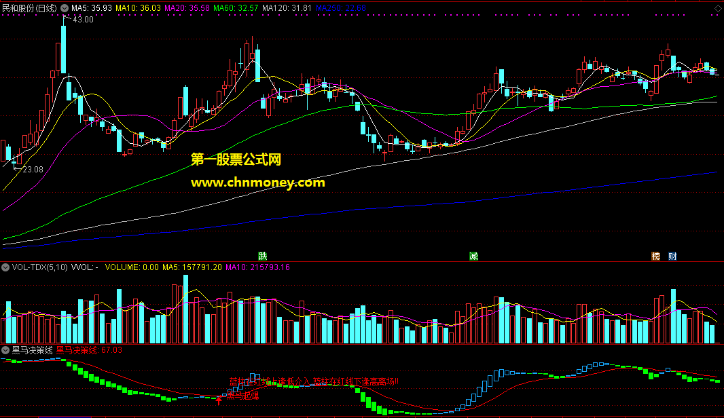Click the 蓝柱在红线上逢低介入 annotation text
This screenshot has height=418, width=724.
click(x=270, y=381)
